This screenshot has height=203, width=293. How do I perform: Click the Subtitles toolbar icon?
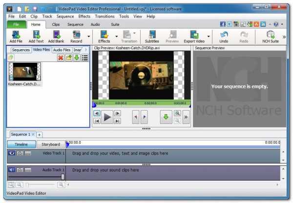click(152, 37)
